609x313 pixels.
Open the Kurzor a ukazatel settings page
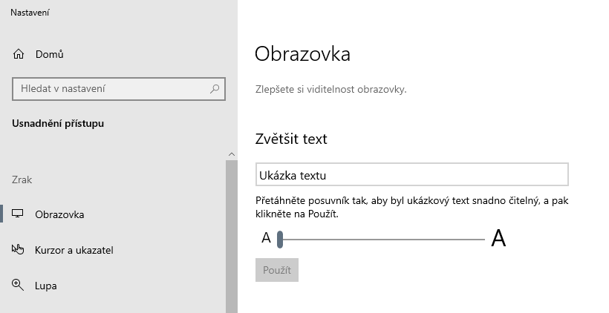[74, 250]
